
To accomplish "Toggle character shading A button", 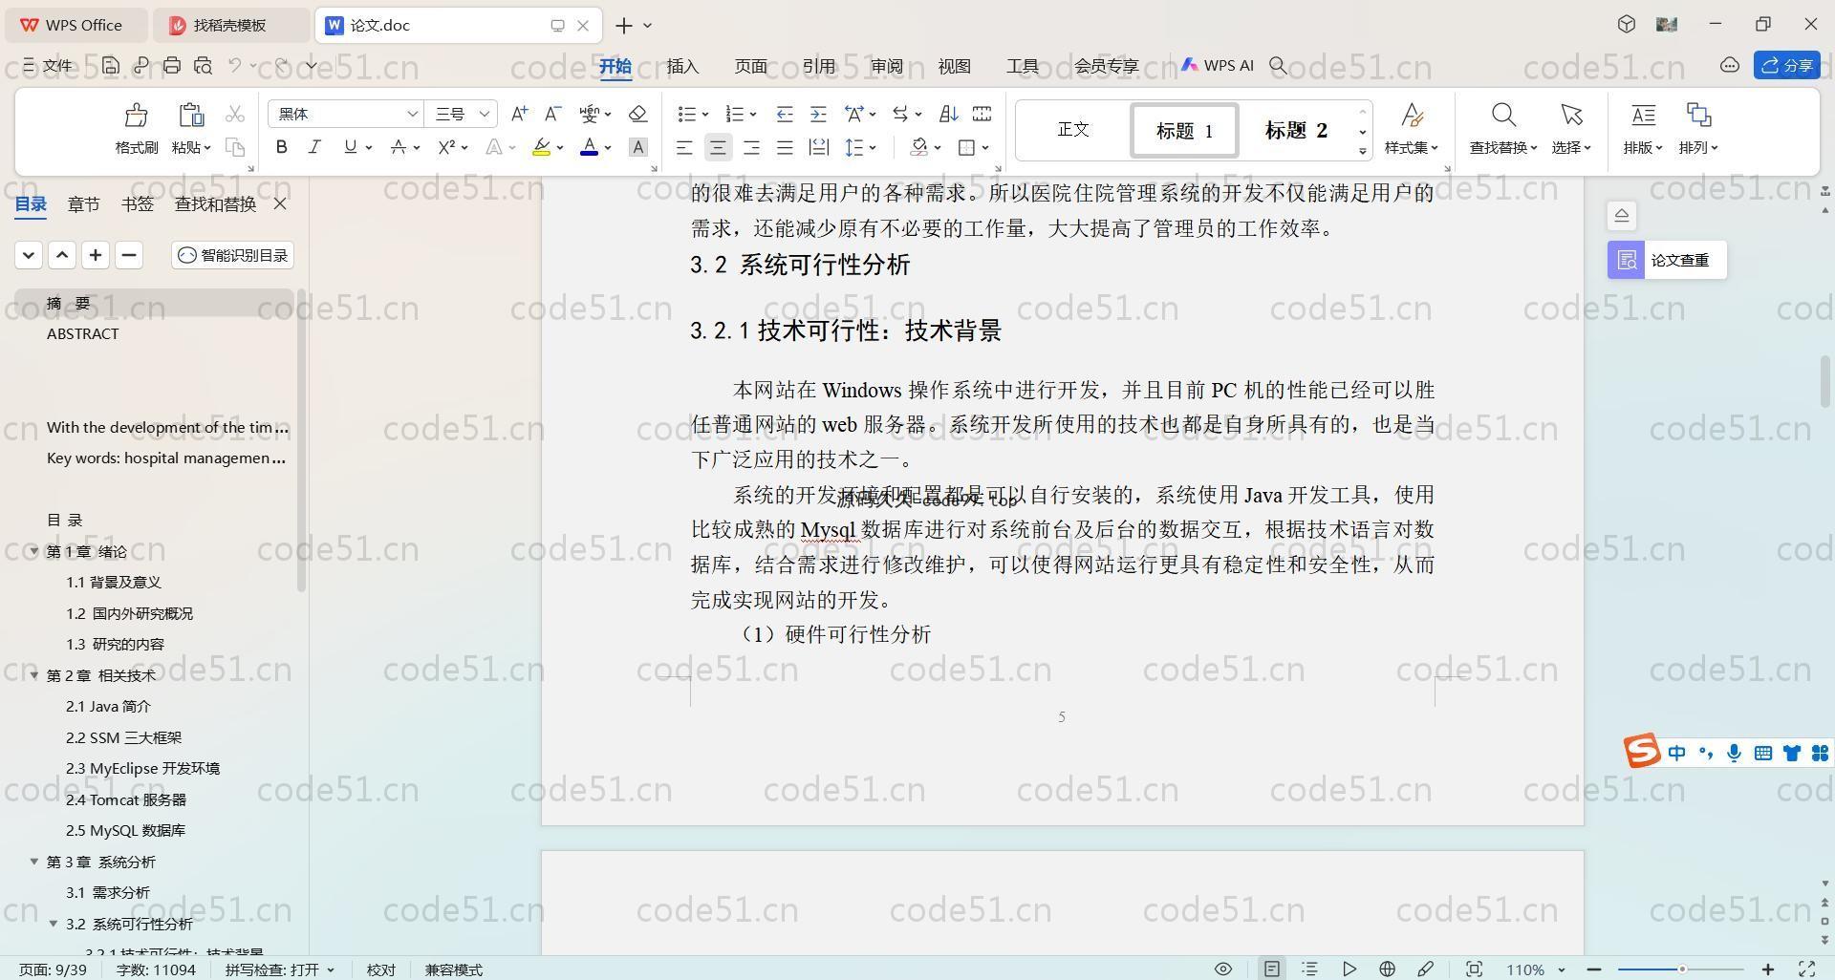I will click(638, 147).
